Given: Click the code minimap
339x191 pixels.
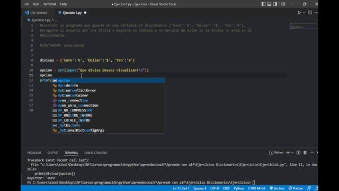Looking at the screenshot, I should (303, 26).
